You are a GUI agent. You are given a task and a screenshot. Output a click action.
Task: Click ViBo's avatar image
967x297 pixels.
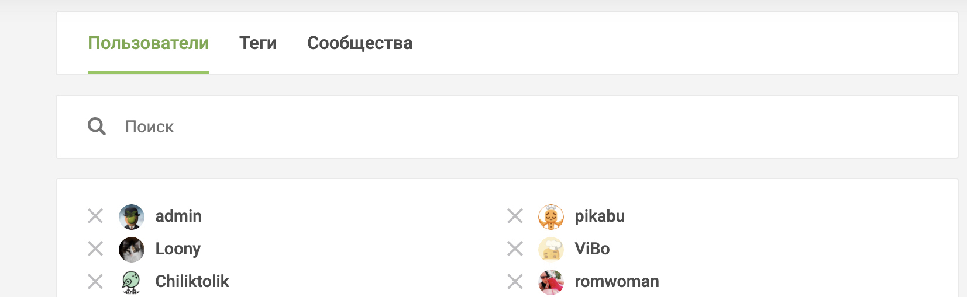pyautogui.click(x=551, y=250)
